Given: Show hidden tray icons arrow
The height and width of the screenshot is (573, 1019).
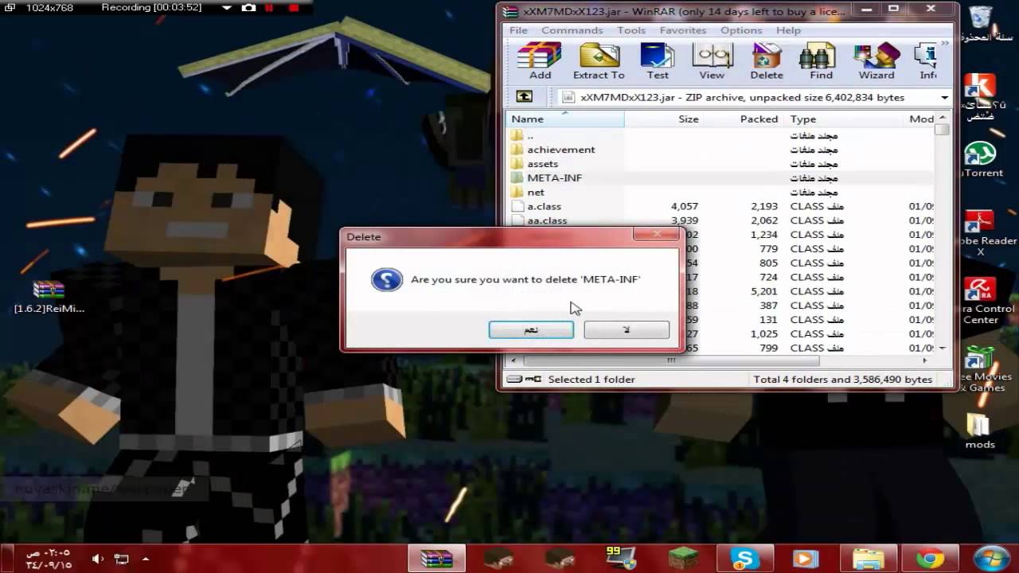Looking at the screenshot, I should (145, 559).
